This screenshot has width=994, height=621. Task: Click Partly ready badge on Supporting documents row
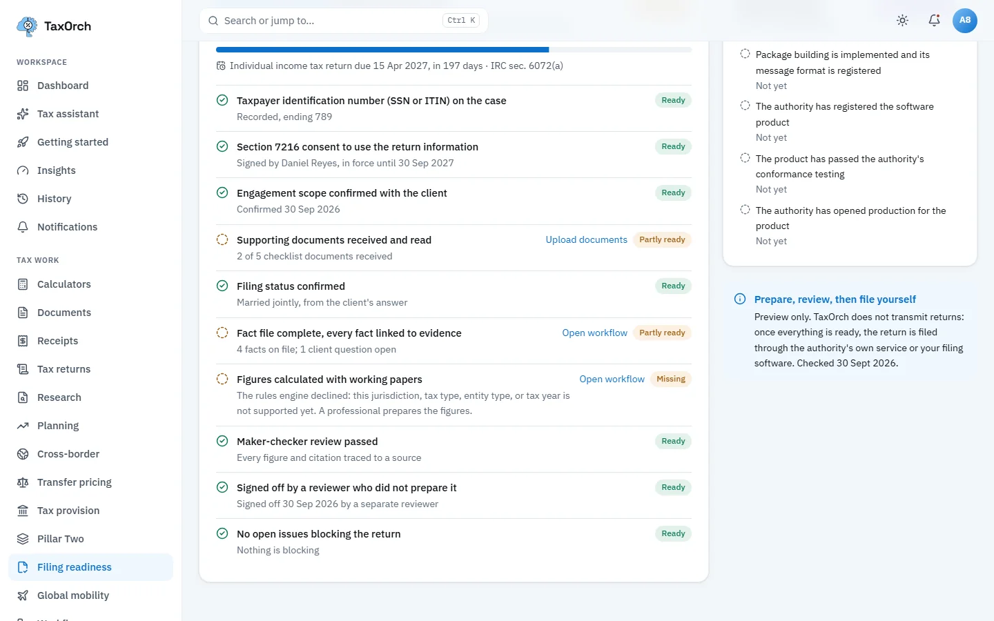pos(662,239)
